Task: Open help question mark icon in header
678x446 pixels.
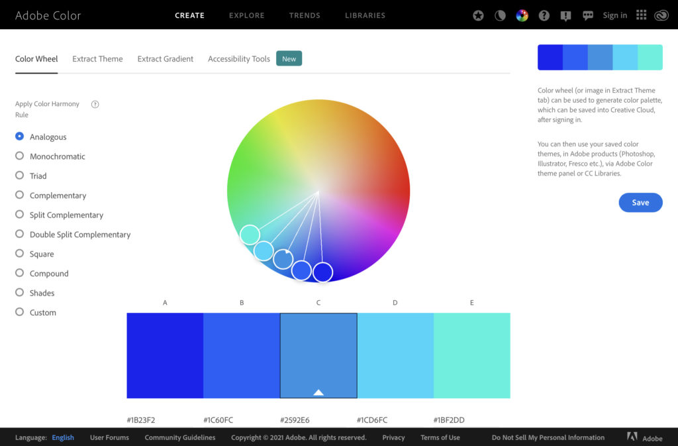Action: (x=544, y=15)
